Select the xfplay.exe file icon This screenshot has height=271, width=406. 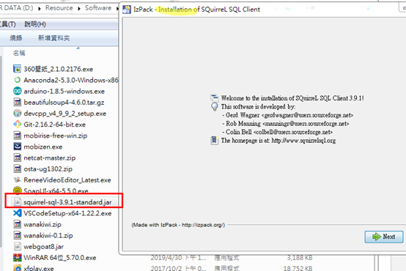18,268
